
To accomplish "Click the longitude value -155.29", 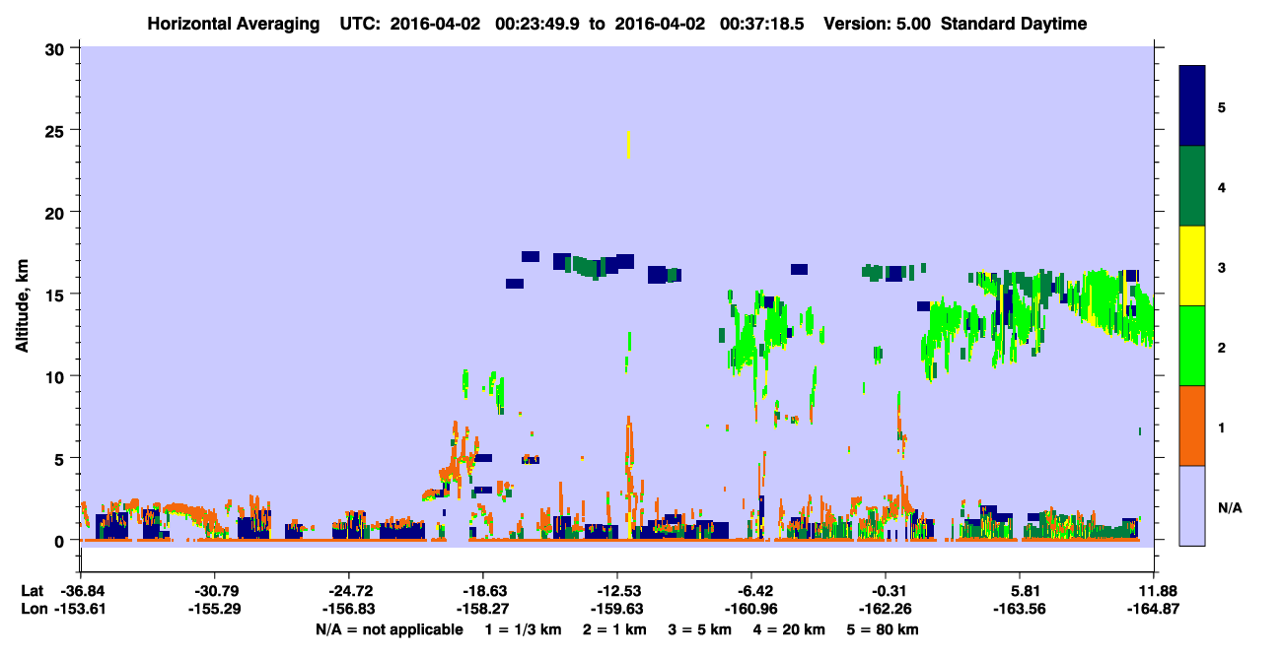I will point(215,609).
